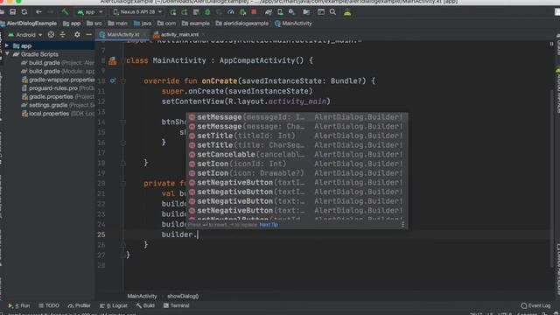
Task: Open the TODO tool window
Action: (x=49, y=305)
